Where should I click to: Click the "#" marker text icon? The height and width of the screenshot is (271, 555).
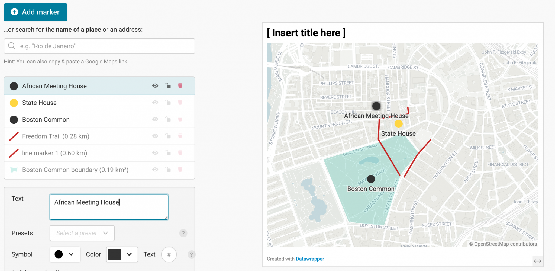(x=169, y=254)
